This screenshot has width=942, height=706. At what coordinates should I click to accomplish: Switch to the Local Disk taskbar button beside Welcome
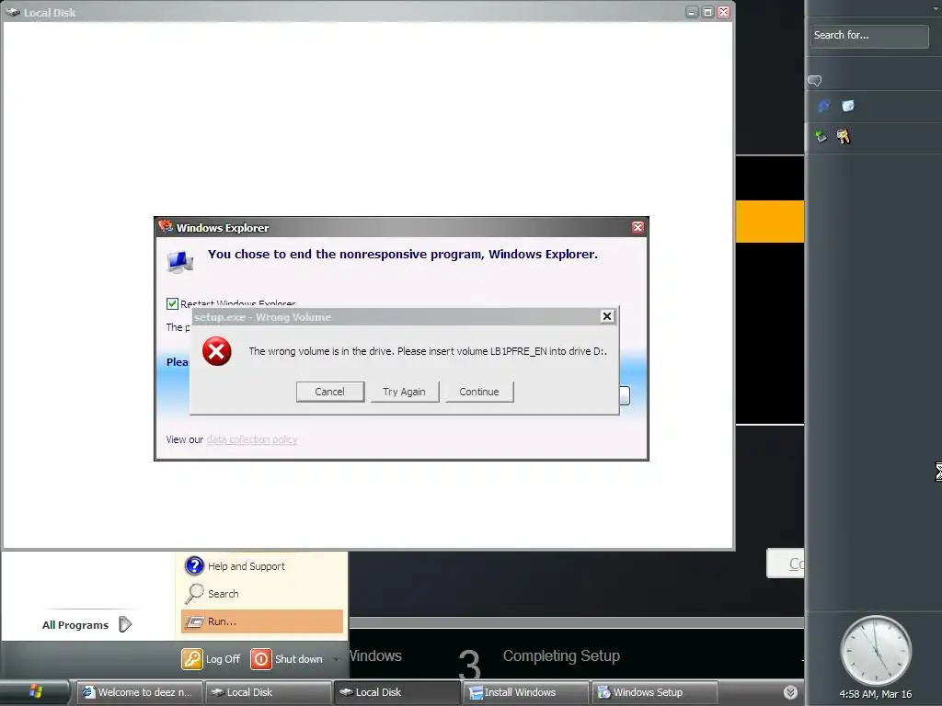(268, 692)
